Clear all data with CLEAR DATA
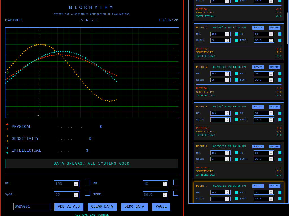 click(x=102, y=206)
